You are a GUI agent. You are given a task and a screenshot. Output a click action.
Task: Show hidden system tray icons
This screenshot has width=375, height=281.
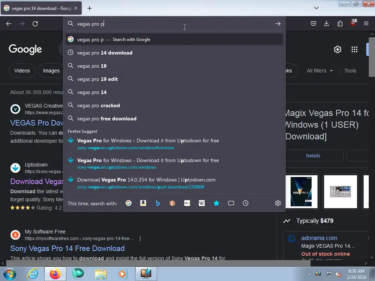309,274
